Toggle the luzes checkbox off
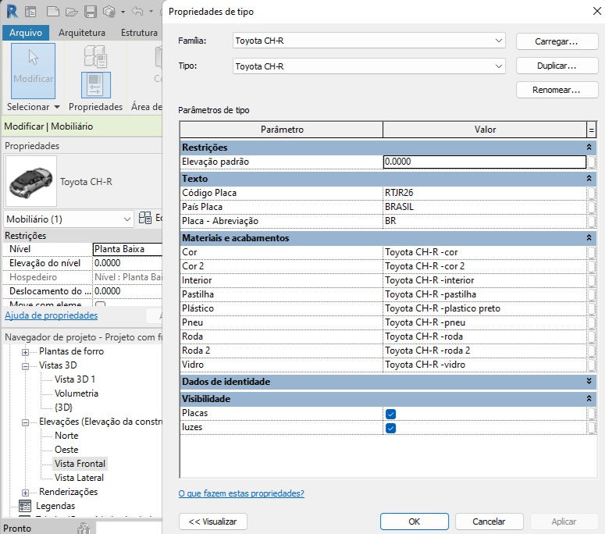 (390, 428)
